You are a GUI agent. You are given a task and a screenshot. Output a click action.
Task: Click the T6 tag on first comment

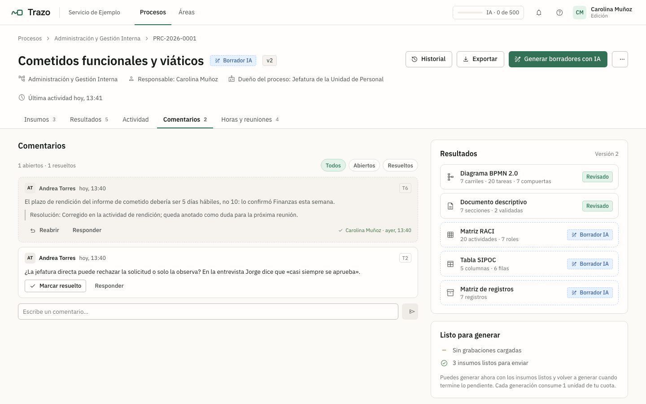(405, 188)
